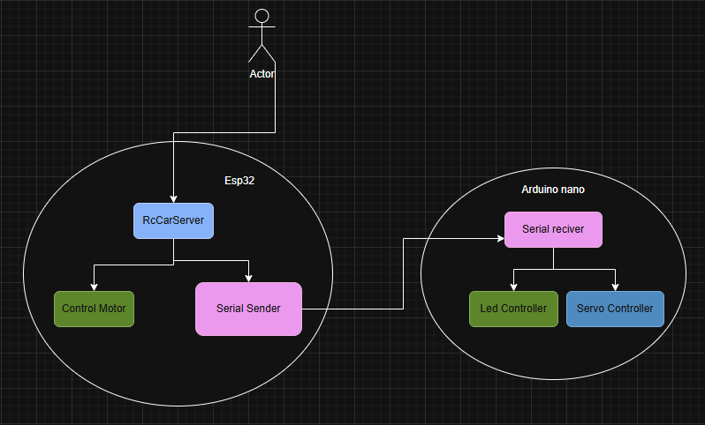Click arrowhead entering Serial reciver block
705x425 pixels.
pos(499,238)
